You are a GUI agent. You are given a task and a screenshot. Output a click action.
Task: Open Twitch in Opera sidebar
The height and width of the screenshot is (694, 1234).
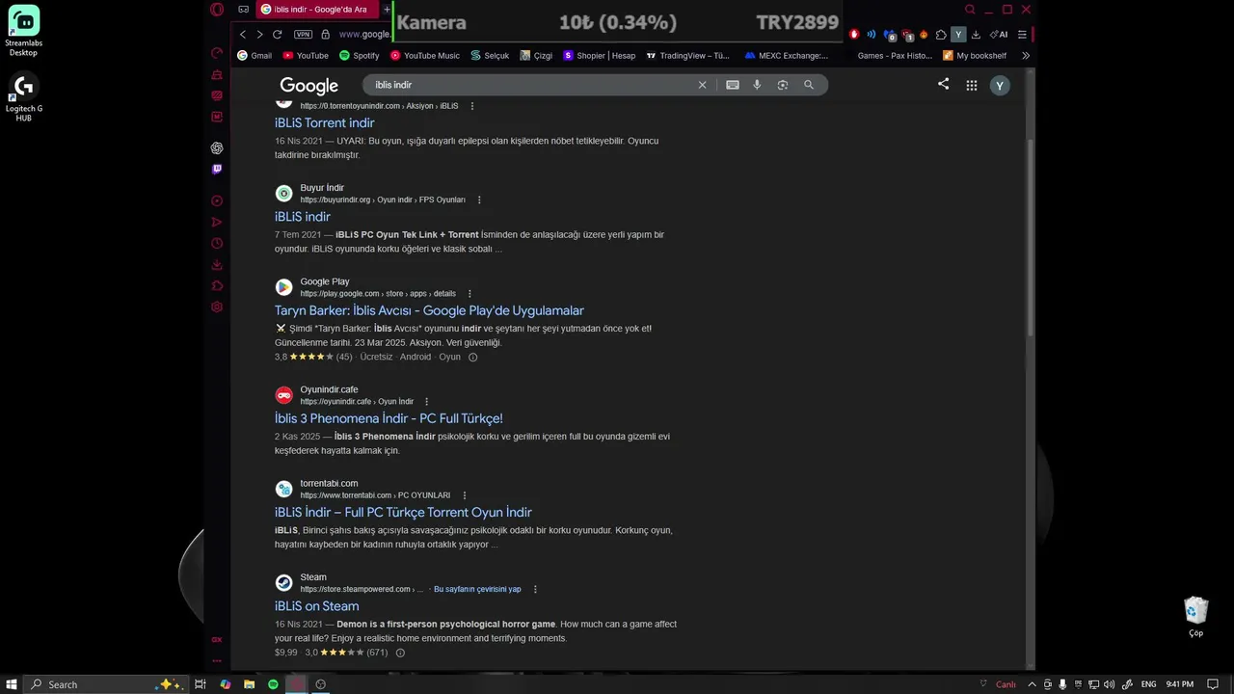point(217,169)
